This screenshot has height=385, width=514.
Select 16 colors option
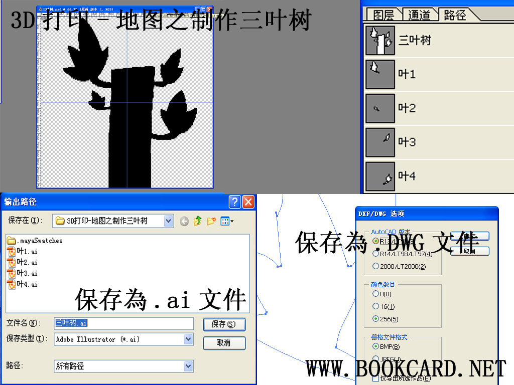(376, 306)
